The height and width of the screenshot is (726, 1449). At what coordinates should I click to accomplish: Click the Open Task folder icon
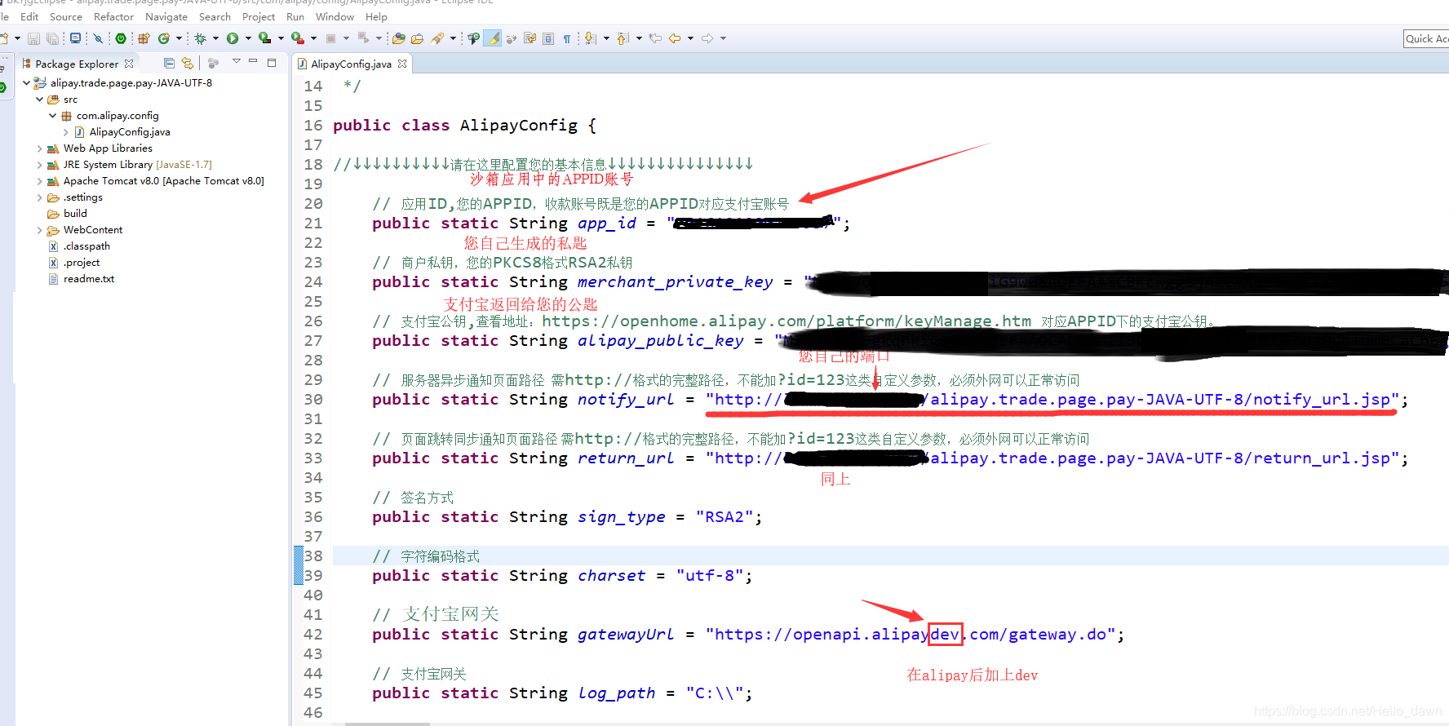coord(417,38)
